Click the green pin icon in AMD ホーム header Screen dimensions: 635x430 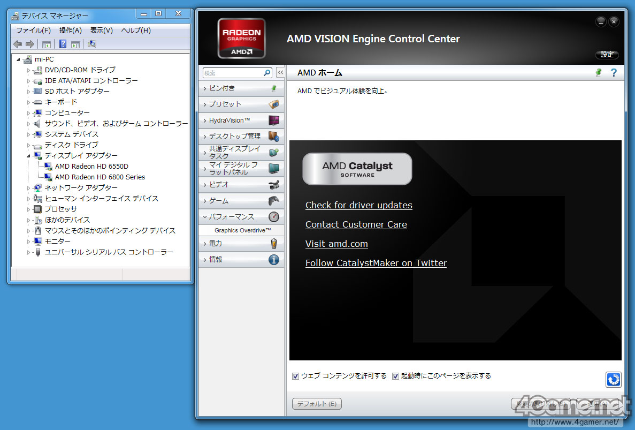[x=599, y=72]
